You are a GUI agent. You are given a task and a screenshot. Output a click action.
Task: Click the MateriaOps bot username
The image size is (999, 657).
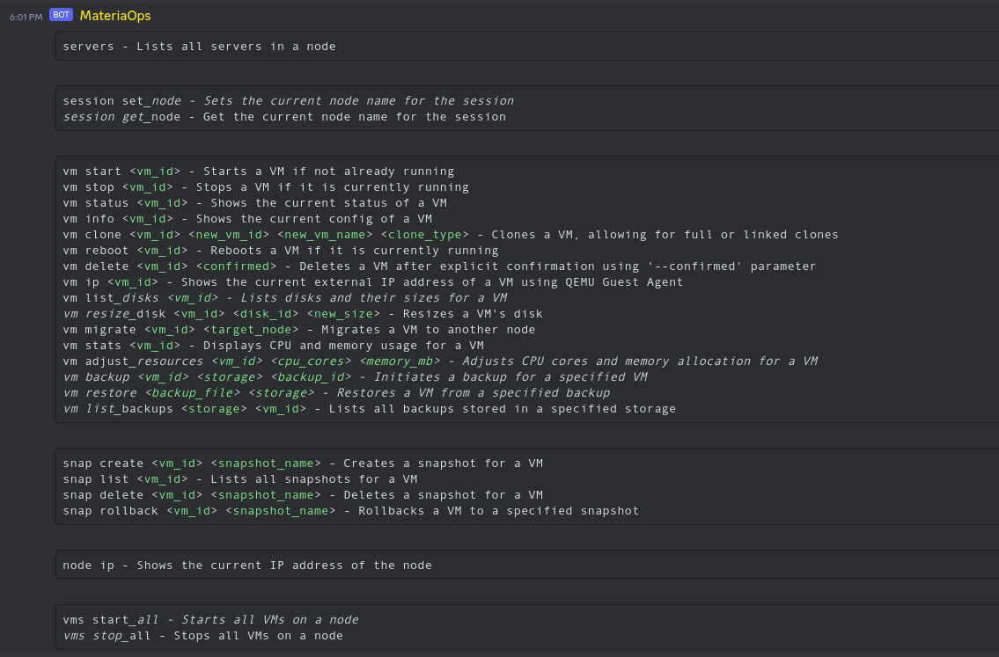(114, 15)
